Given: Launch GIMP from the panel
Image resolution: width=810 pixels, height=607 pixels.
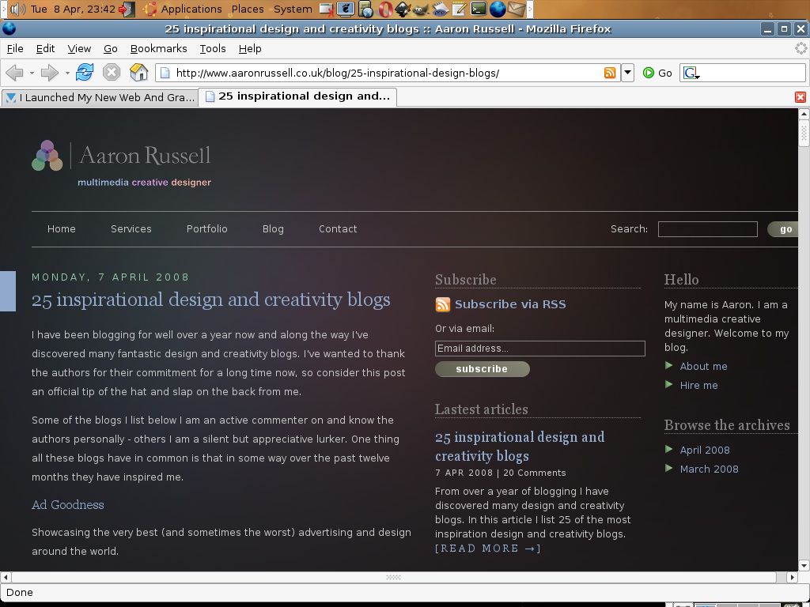Looking at the screenshot, I should pos(421,9).
